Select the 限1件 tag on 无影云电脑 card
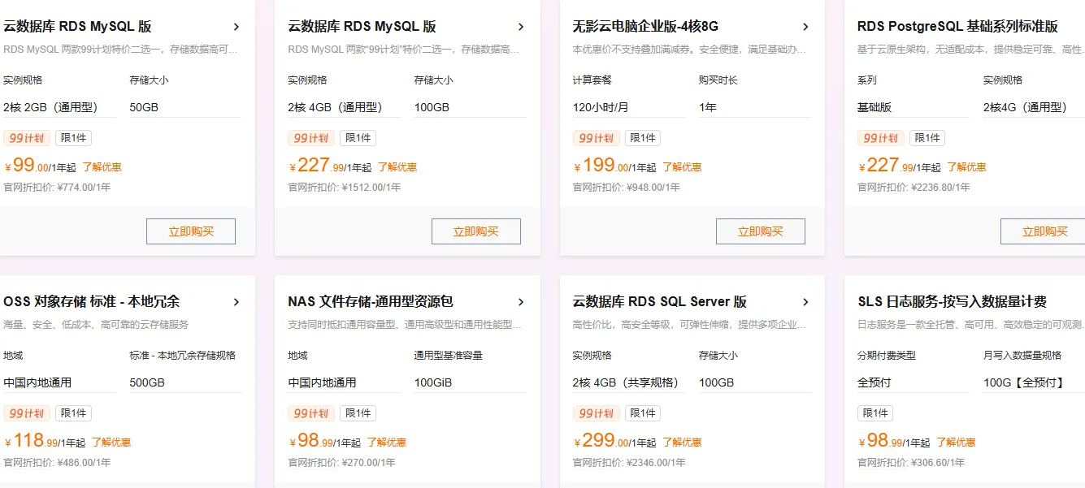Screen dimensions: 1085x488 coord(643,137)
